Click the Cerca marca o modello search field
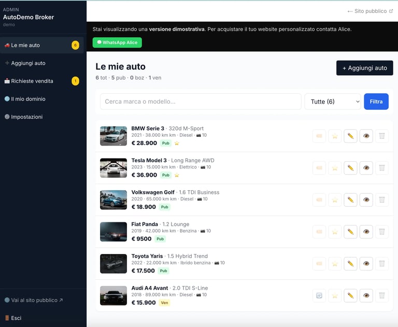 [201, 102]
